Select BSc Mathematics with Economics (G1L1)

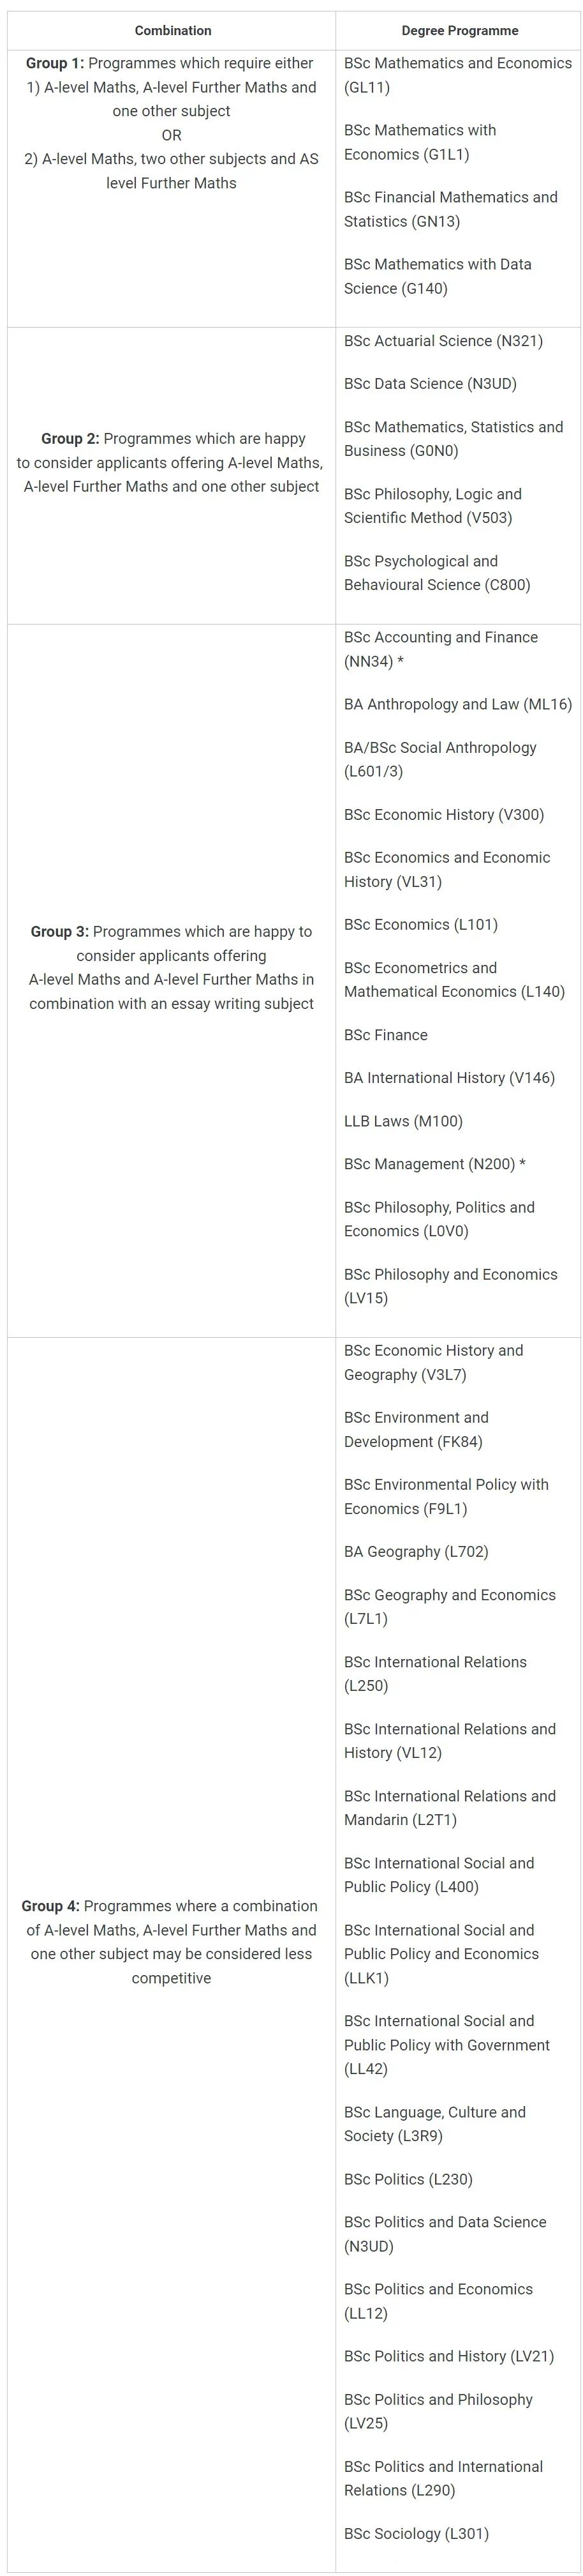420,142
